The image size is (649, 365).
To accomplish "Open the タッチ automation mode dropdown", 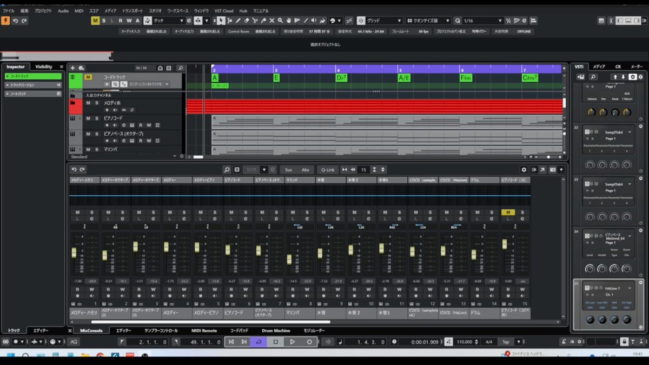I will click(x=168, y=21).
